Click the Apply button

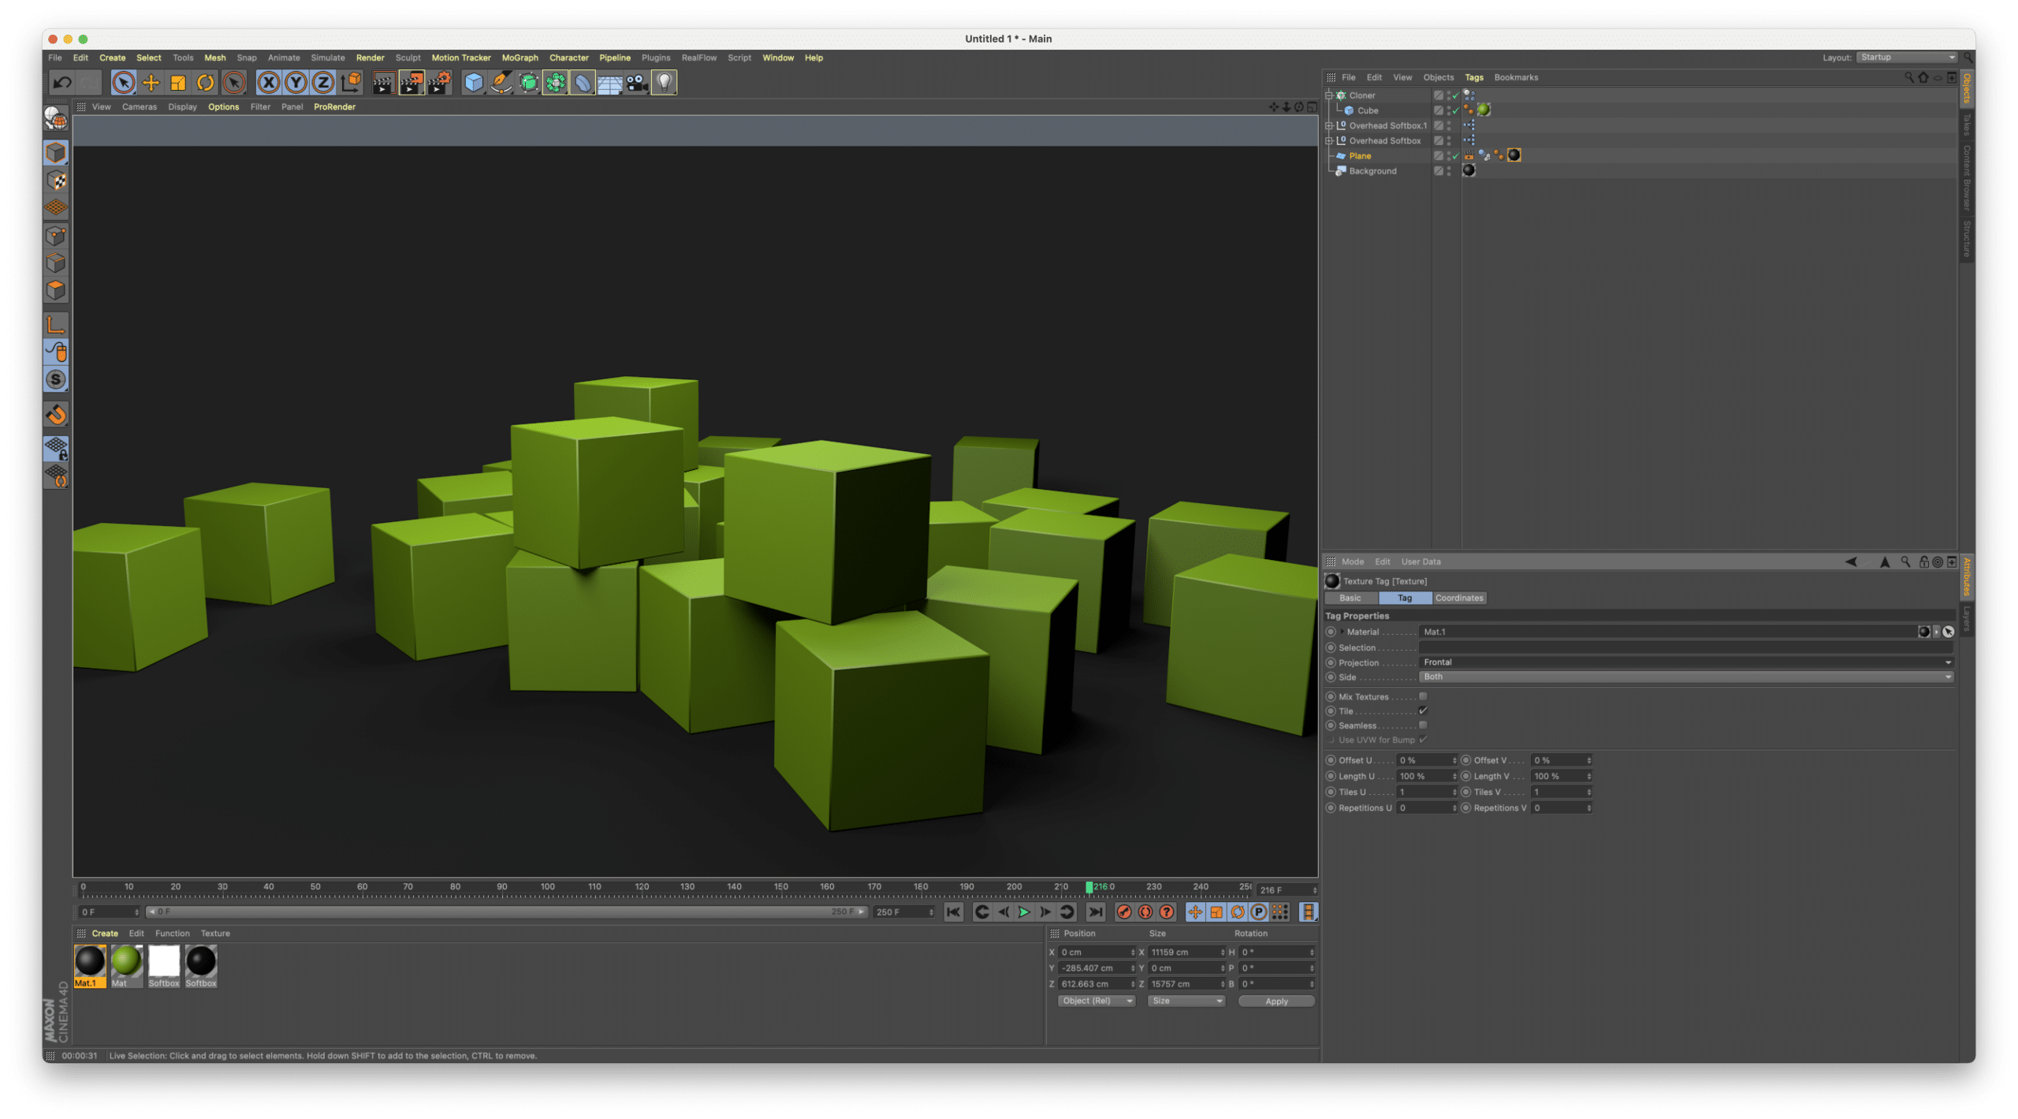1276,1002
